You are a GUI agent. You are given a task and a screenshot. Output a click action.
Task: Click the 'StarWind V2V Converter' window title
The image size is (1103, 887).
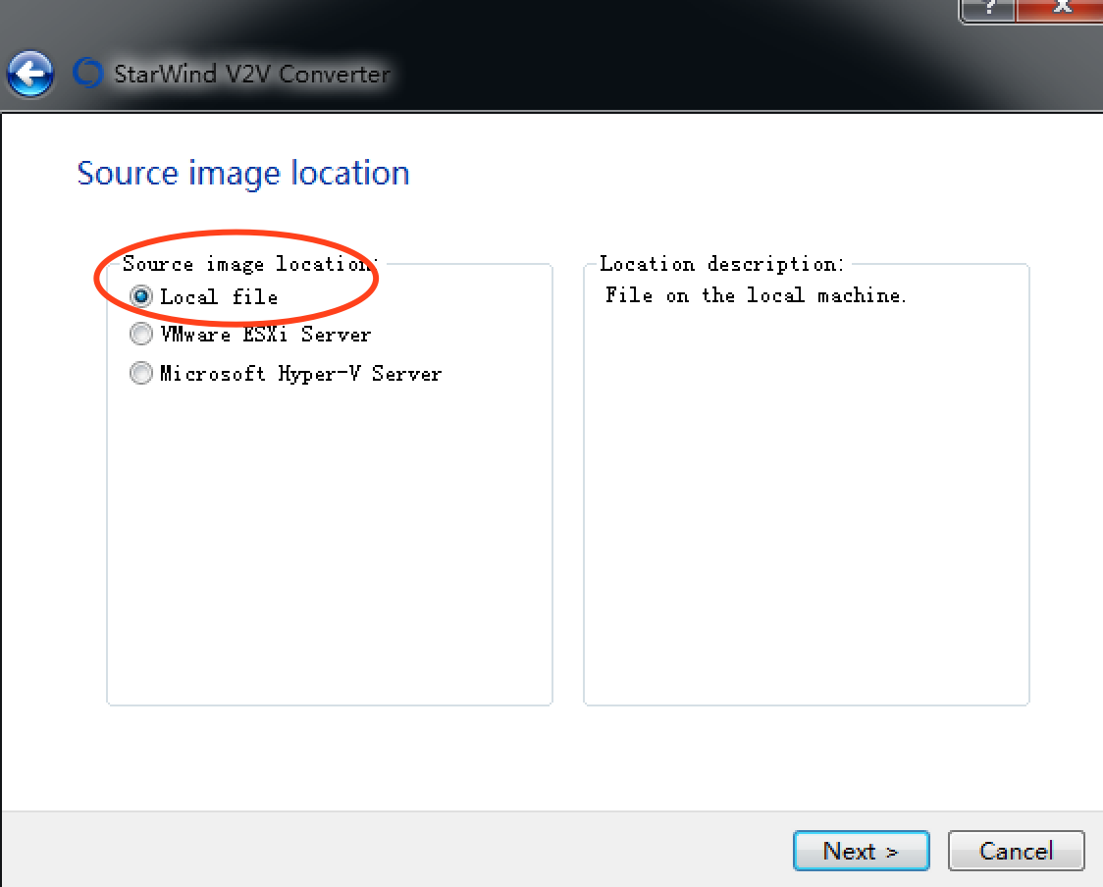tap(252, 74)
